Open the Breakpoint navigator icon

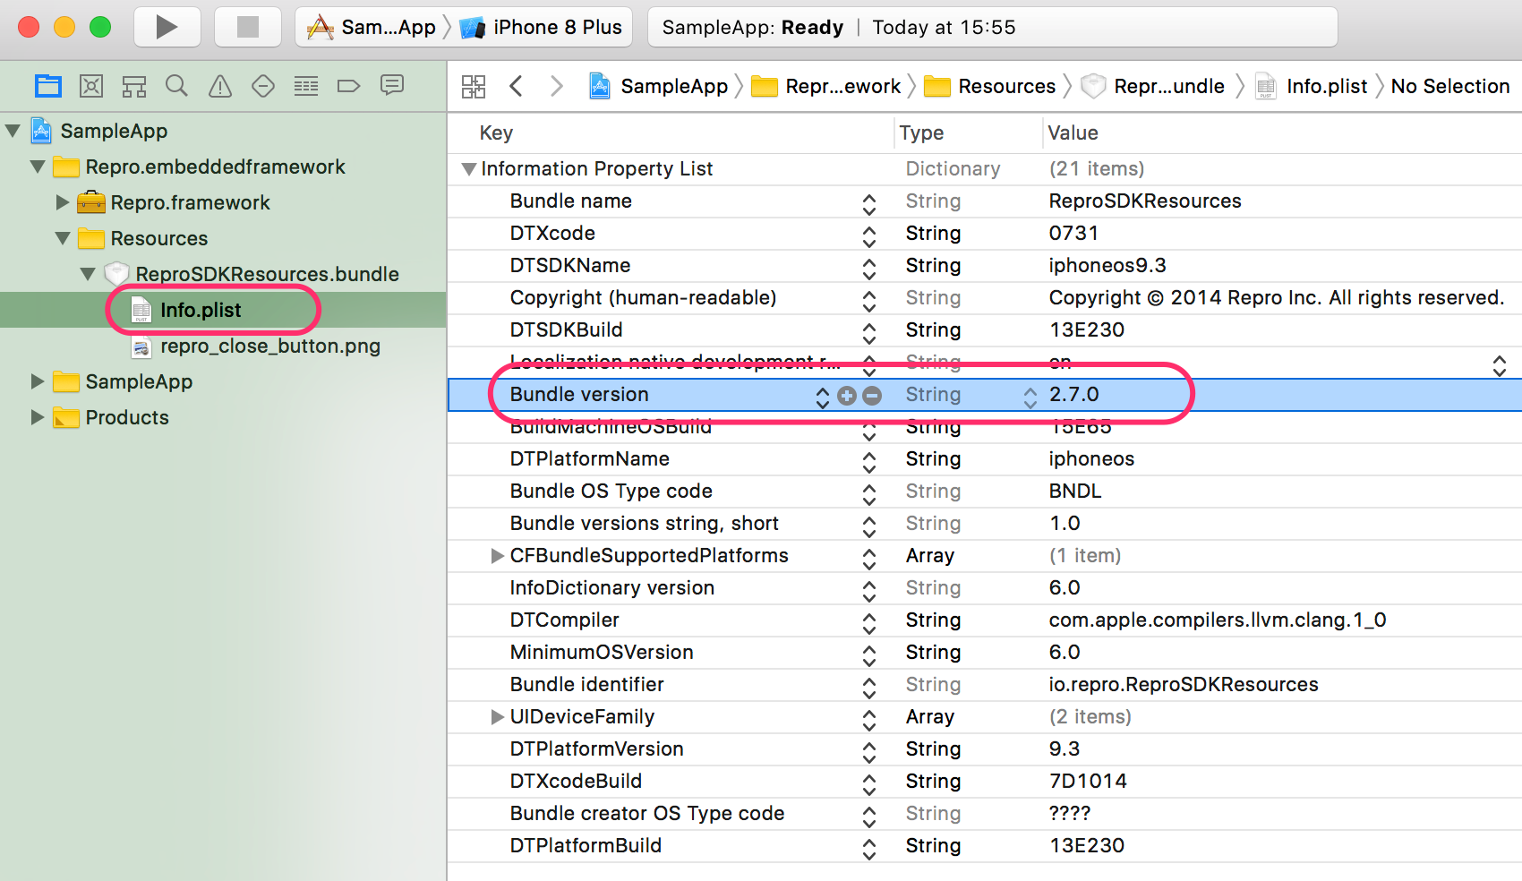(x=348, y=86)
